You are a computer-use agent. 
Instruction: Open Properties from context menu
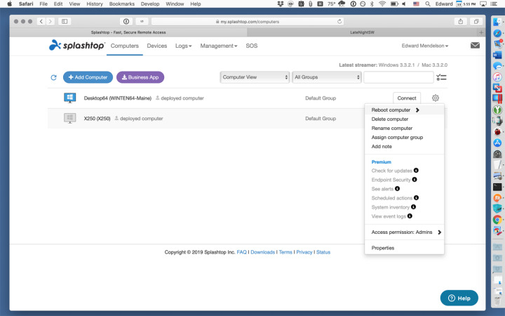[x=383, y=248]
